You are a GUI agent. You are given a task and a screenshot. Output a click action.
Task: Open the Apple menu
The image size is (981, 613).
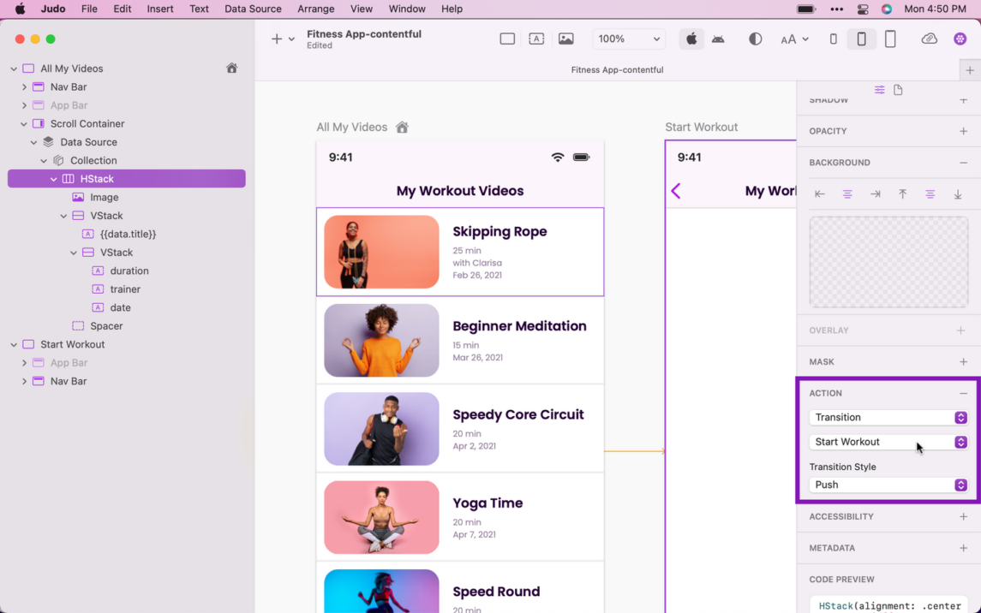coord(20,9)
